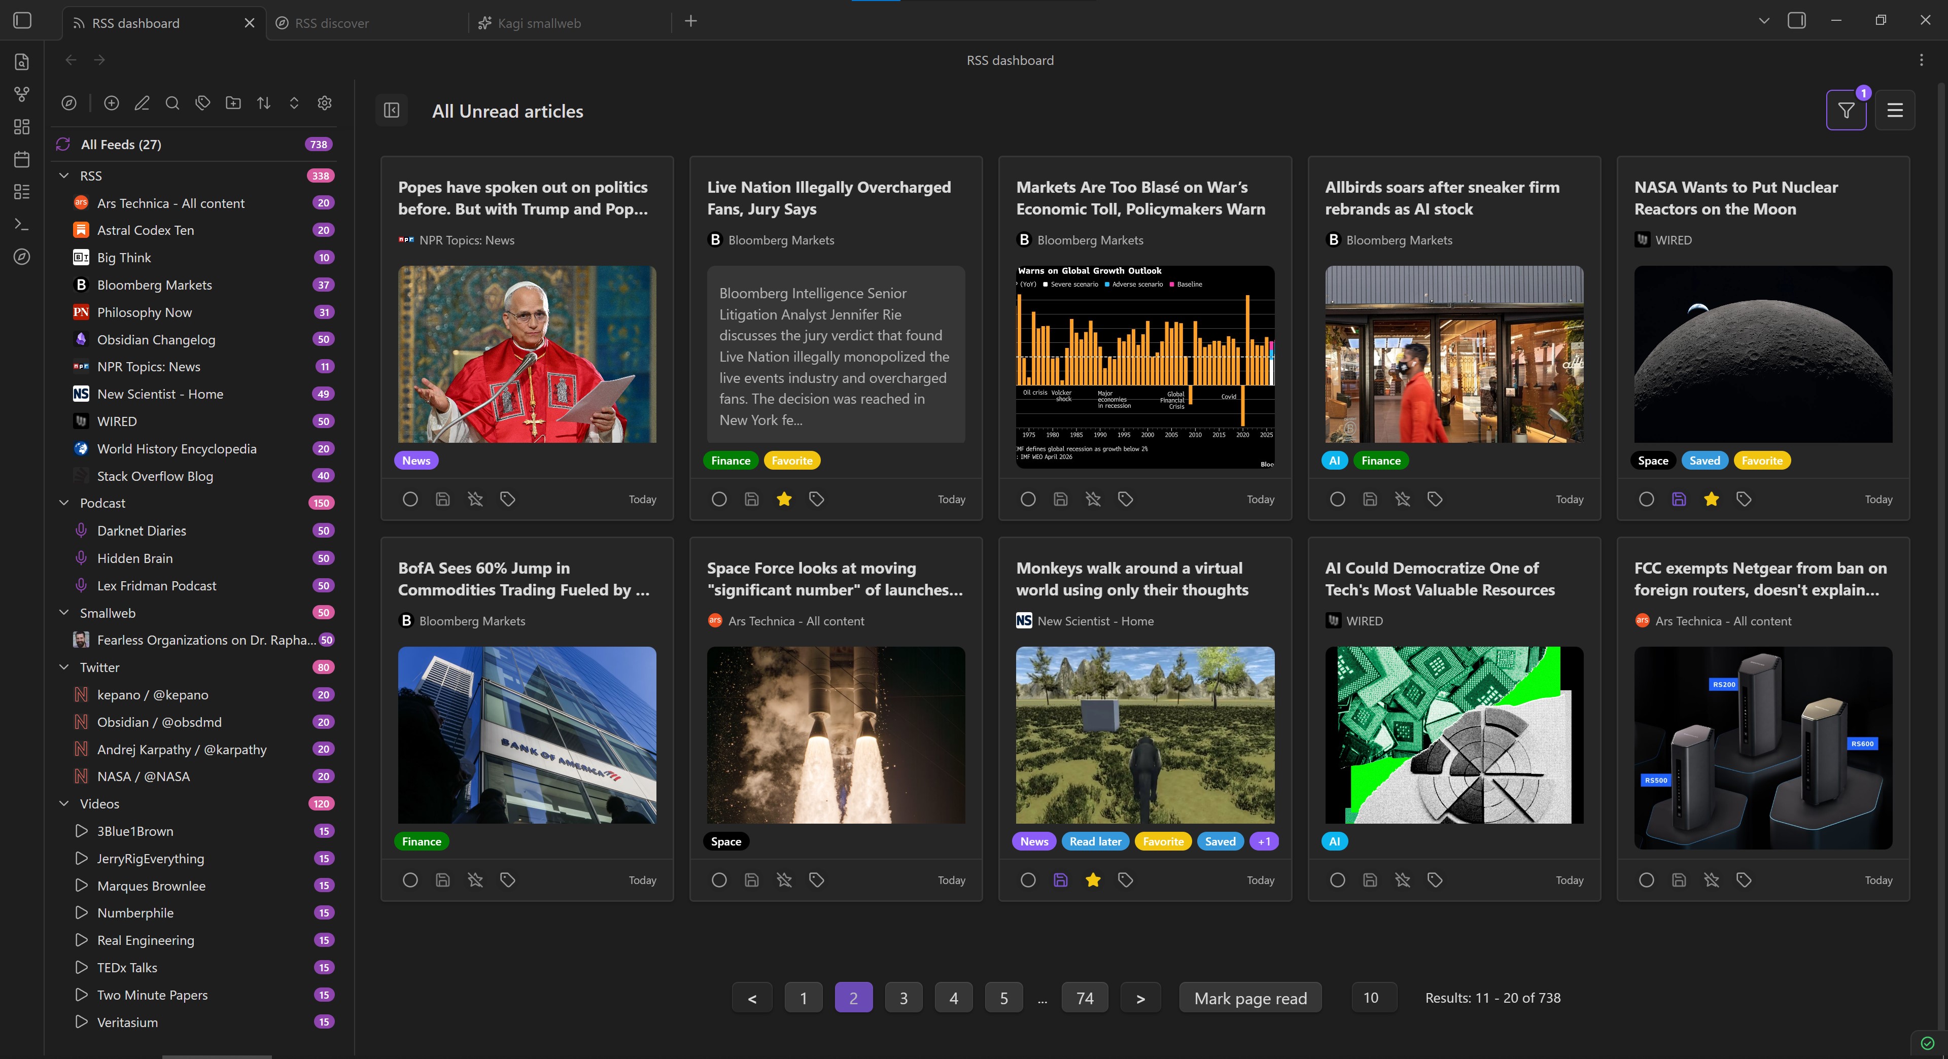Mark Popes politics article as read circle
The width and height of the screenshot is (1948, 1059).
coord(410,499)
